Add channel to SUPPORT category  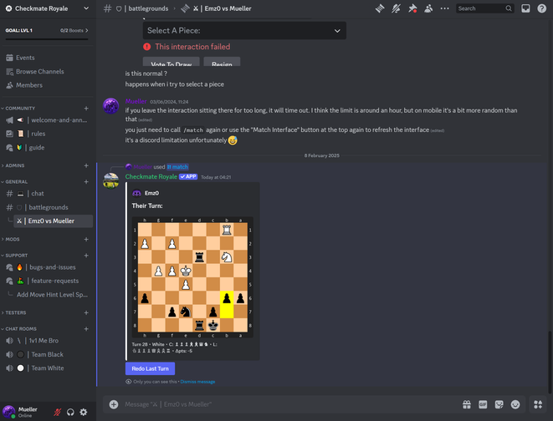[x=86, y=256]
